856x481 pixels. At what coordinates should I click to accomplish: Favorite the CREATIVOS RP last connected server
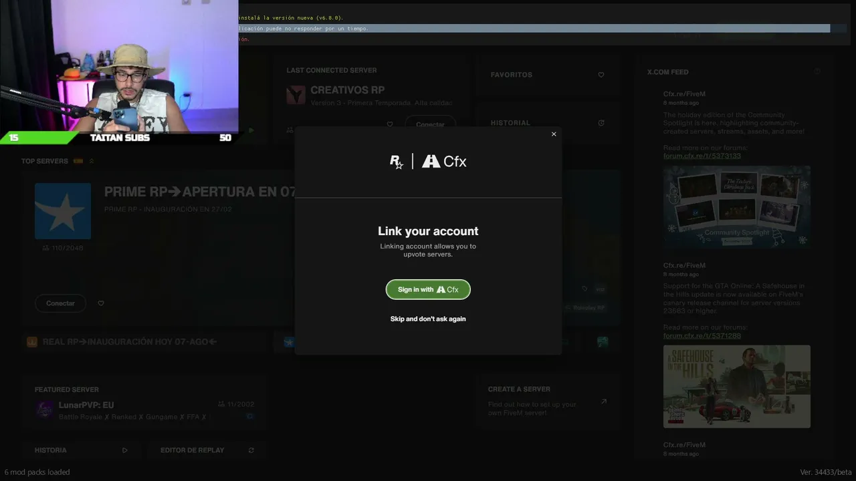point(390,124)
